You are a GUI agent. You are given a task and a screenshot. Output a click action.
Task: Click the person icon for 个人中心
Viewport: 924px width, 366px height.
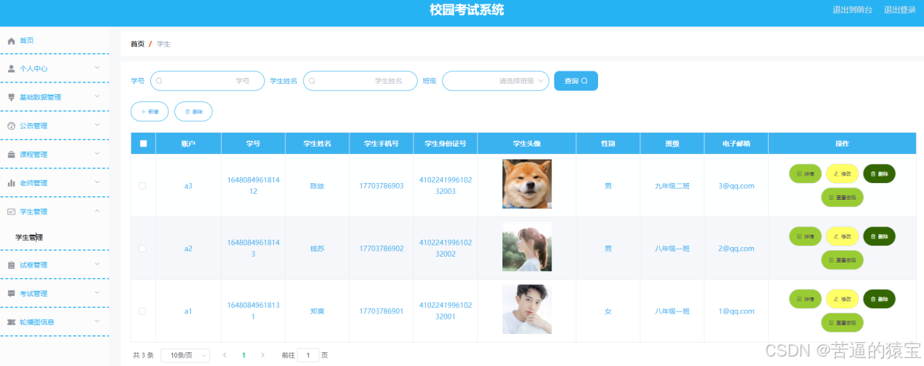click(11, 69)
